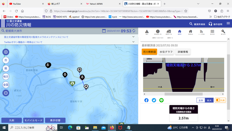Viewport: 232px width, 131px height.
Task: Share via the LINE icon
Action: (x=161, y=100)
